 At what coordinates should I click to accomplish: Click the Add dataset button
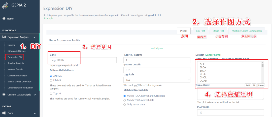(248, 85)
